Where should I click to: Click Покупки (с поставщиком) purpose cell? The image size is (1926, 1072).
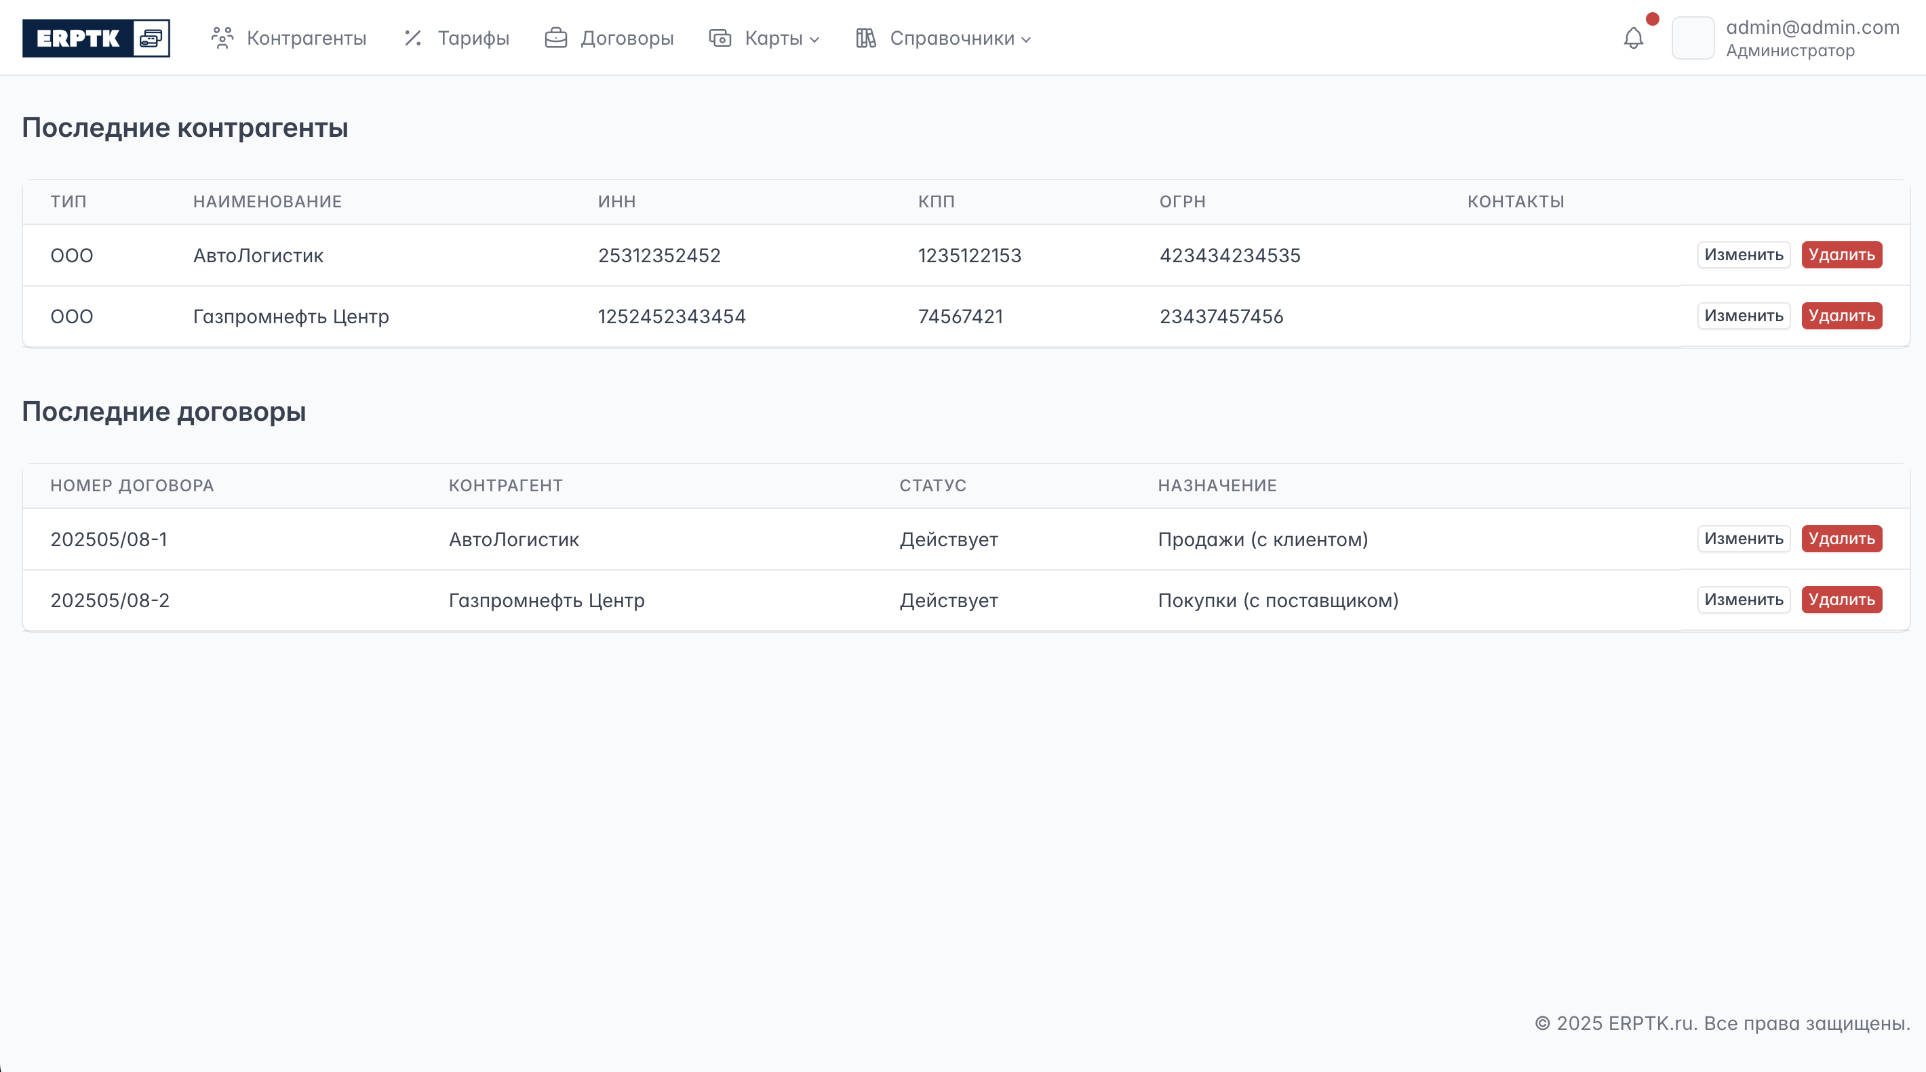(1278, 600)
